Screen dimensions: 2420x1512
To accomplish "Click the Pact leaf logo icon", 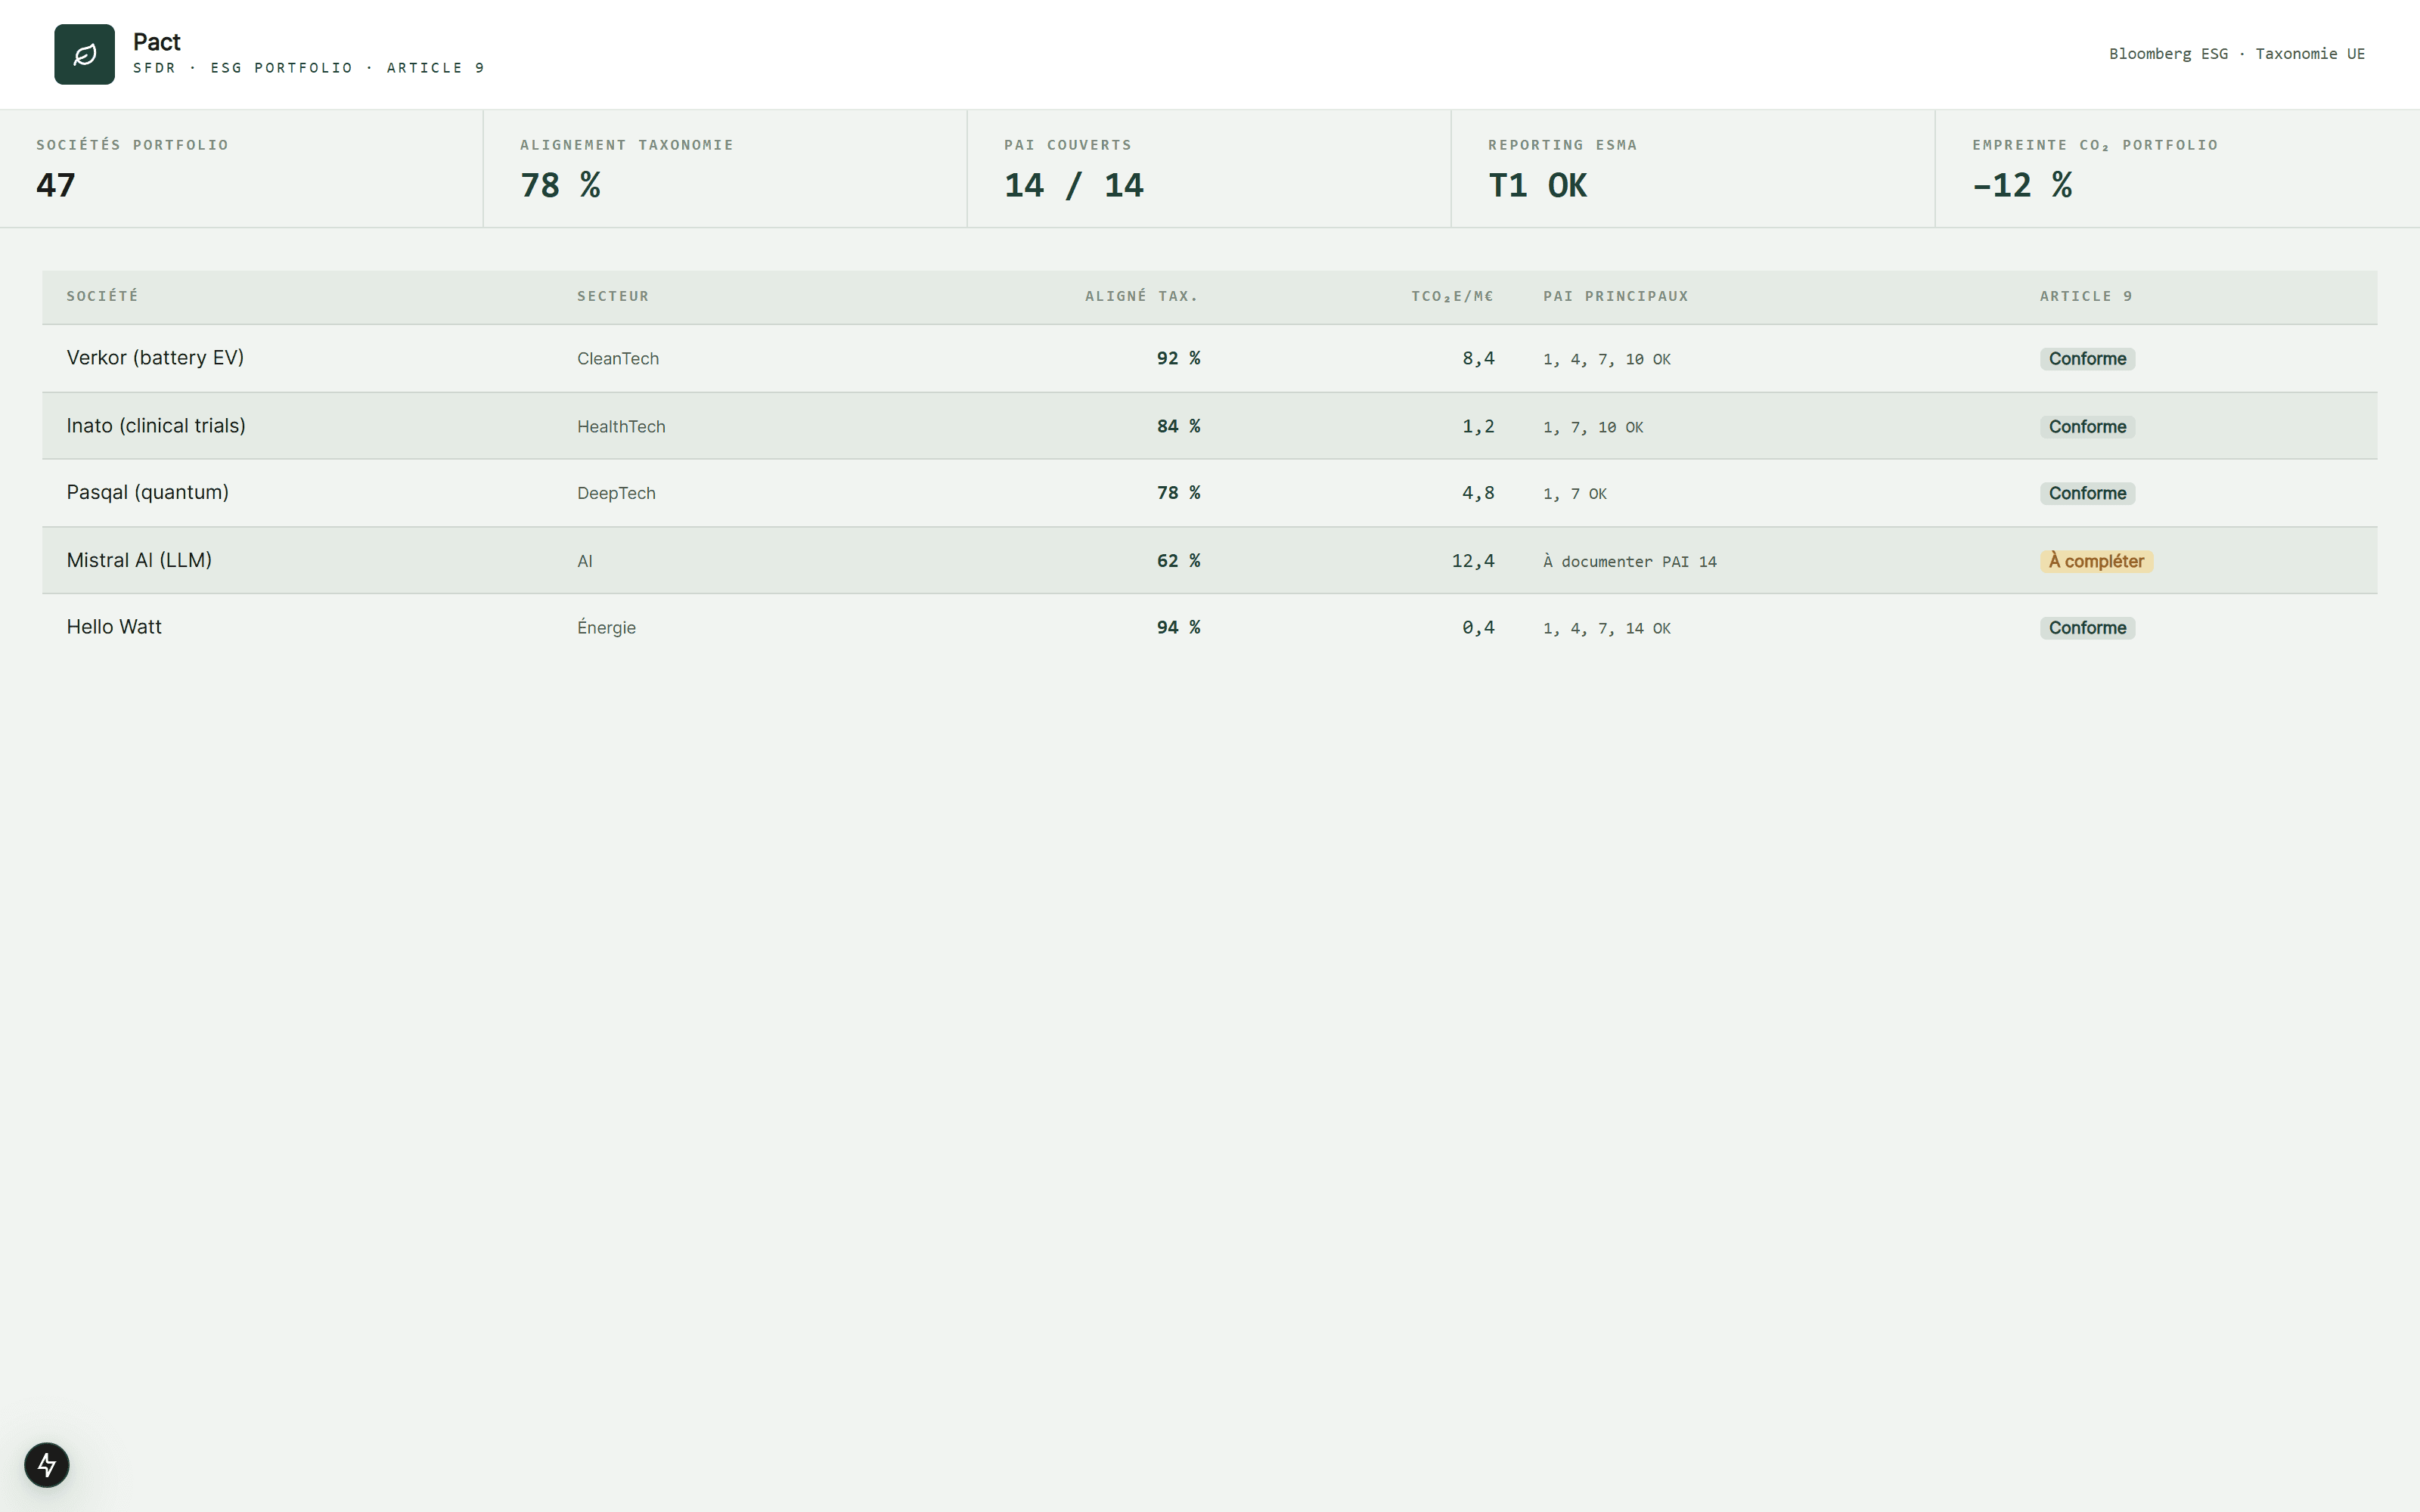I will click(x=84, y=54).
